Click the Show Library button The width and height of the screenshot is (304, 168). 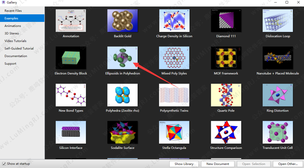pyautogui.click(x=184, y=164)
